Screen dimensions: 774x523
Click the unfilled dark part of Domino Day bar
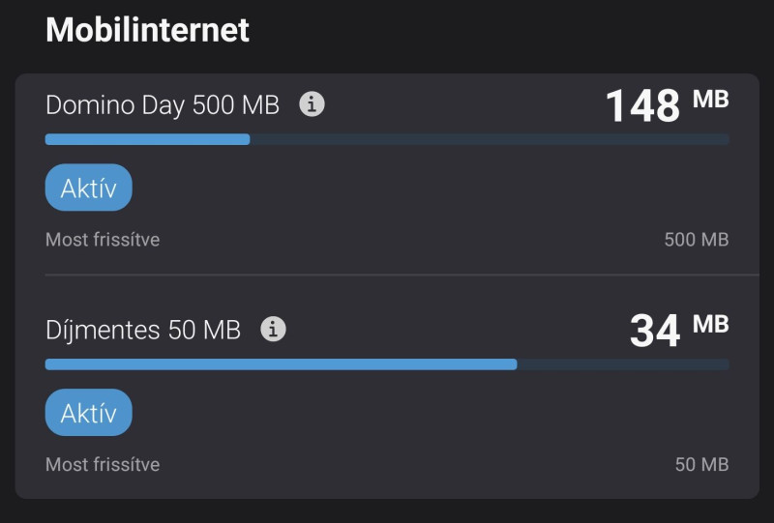click(x=490, y=139)
